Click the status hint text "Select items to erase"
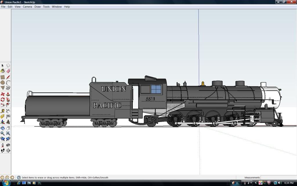297x186 pixels. pyautogui.click(x=33, y=178)
